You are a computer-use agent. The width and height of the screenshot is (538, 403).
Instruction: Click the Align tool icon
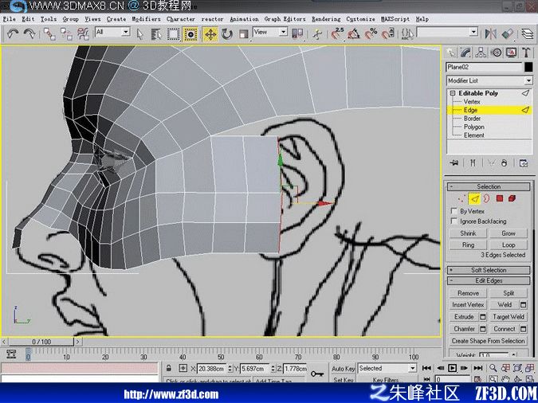pos(507,34)
